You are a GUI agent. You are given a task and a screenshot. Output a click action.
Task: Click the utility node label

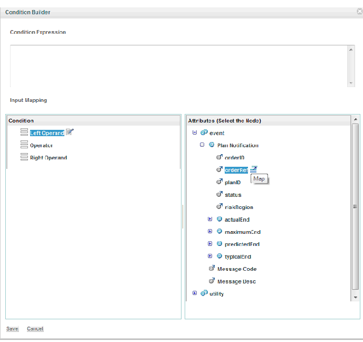(x=216, y=293)
